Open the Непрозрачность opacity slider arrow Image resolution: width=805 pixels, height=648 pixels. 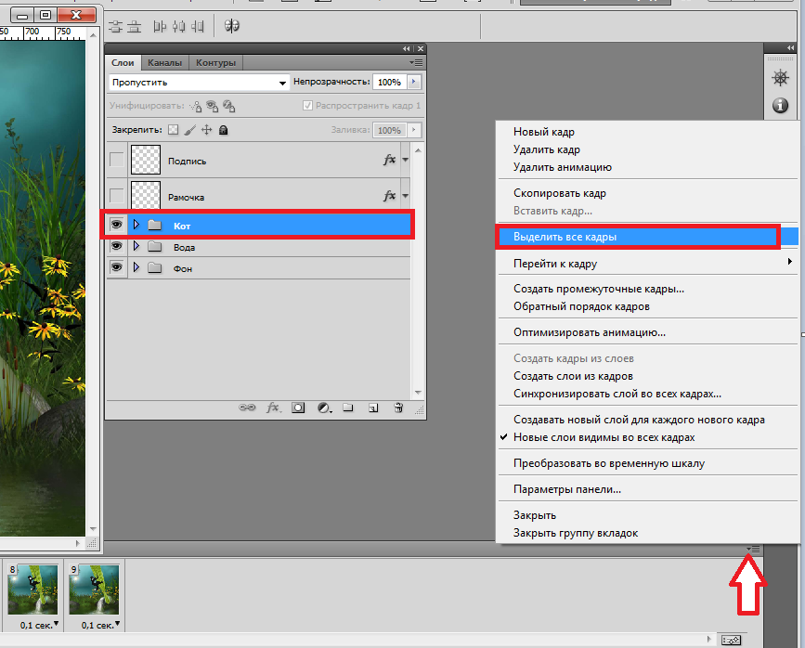tap(414, 83)
